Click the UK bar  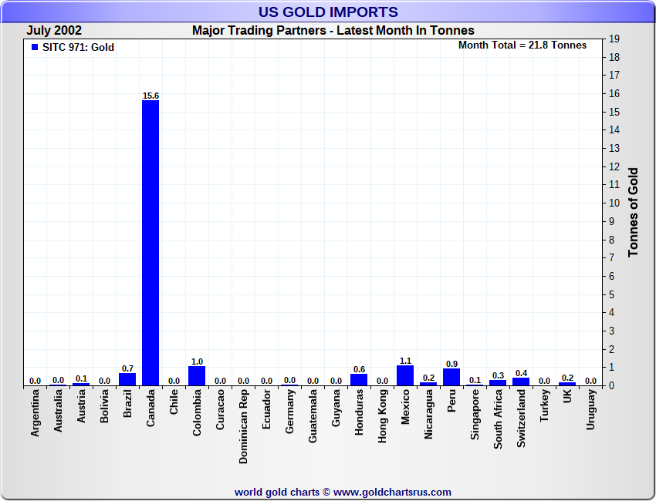pos(567,384)
